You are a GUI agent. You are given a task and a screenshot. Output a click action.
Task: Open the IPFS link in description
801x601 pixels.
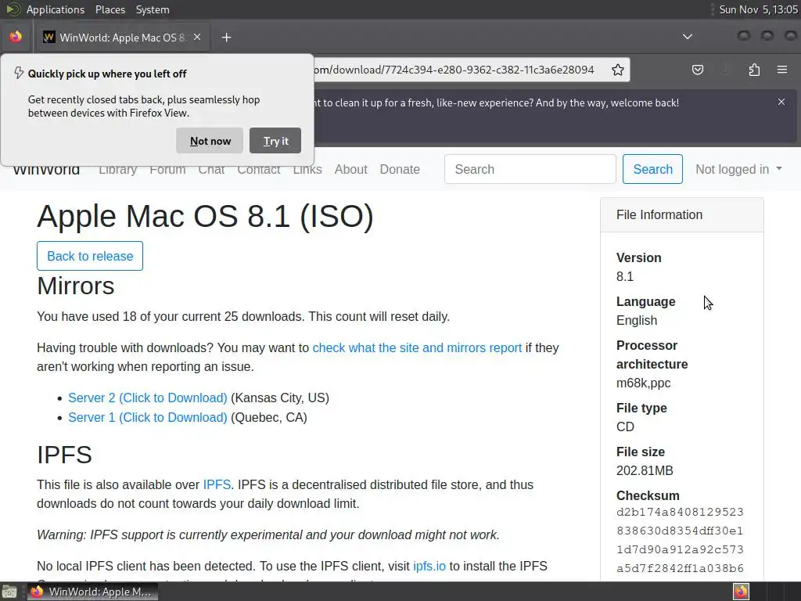(217, 484)
